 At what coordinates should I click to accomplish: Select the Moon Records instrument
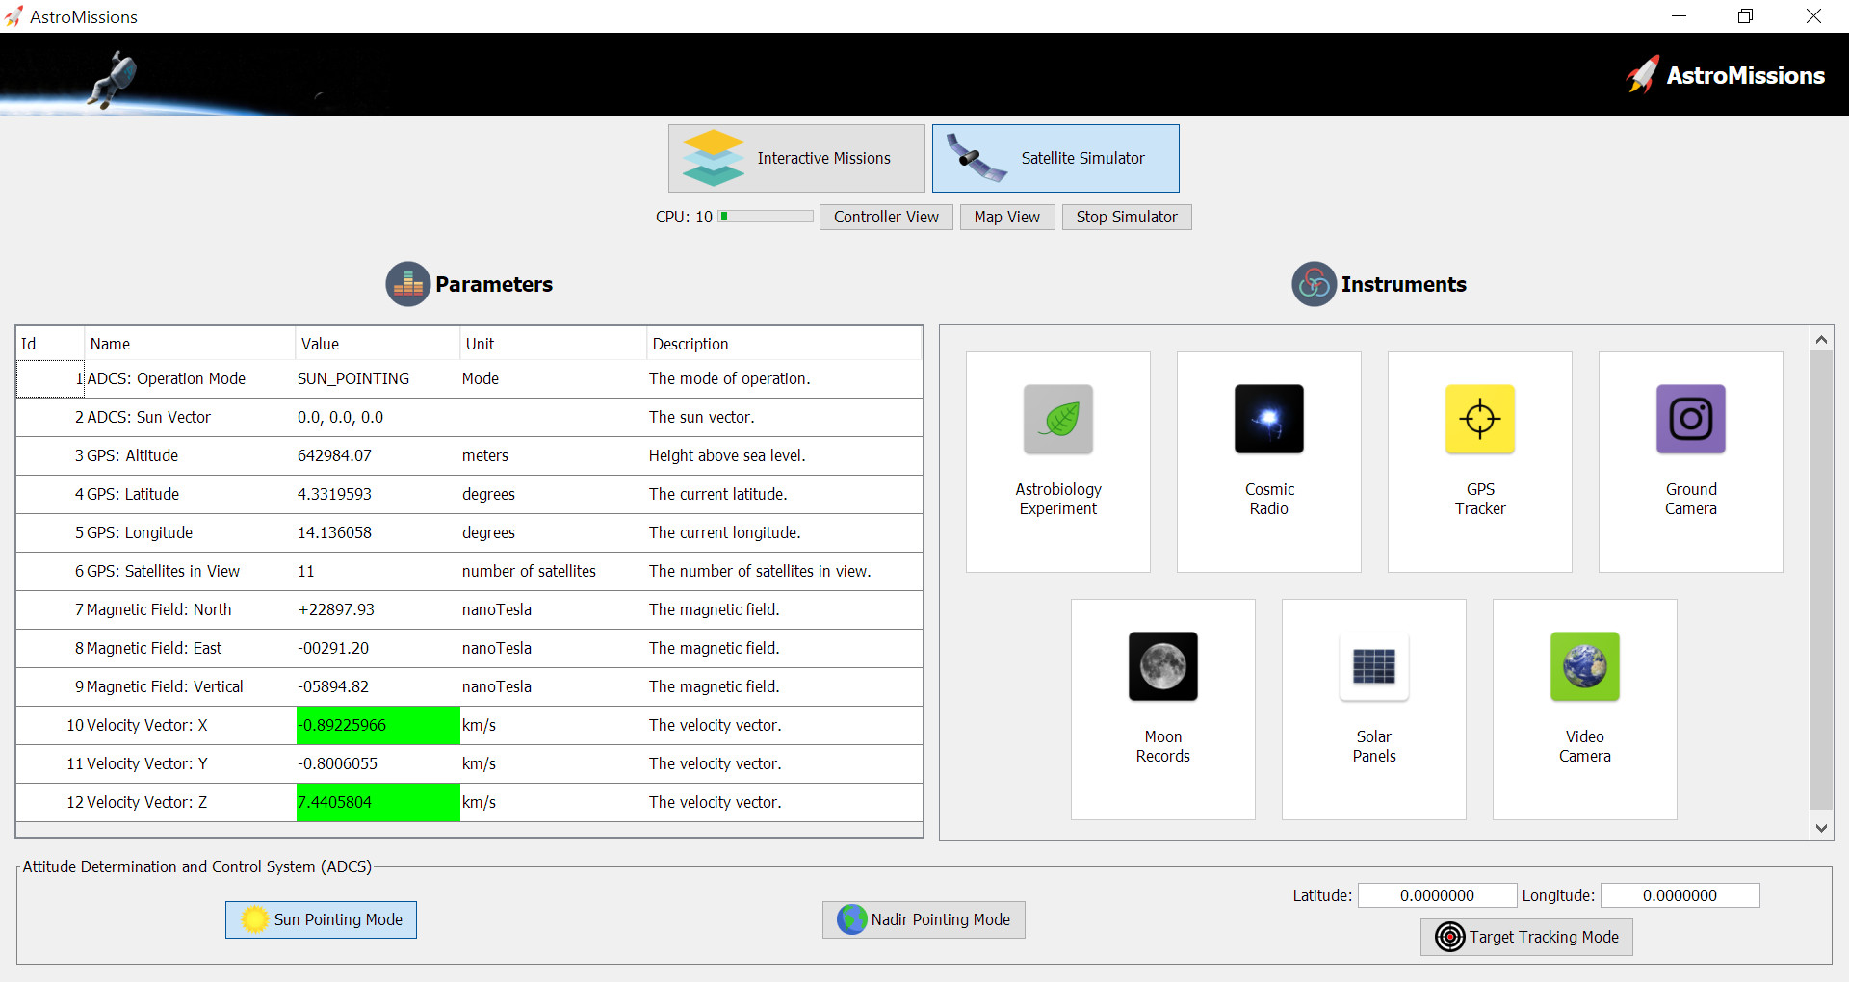[1162, 709]
